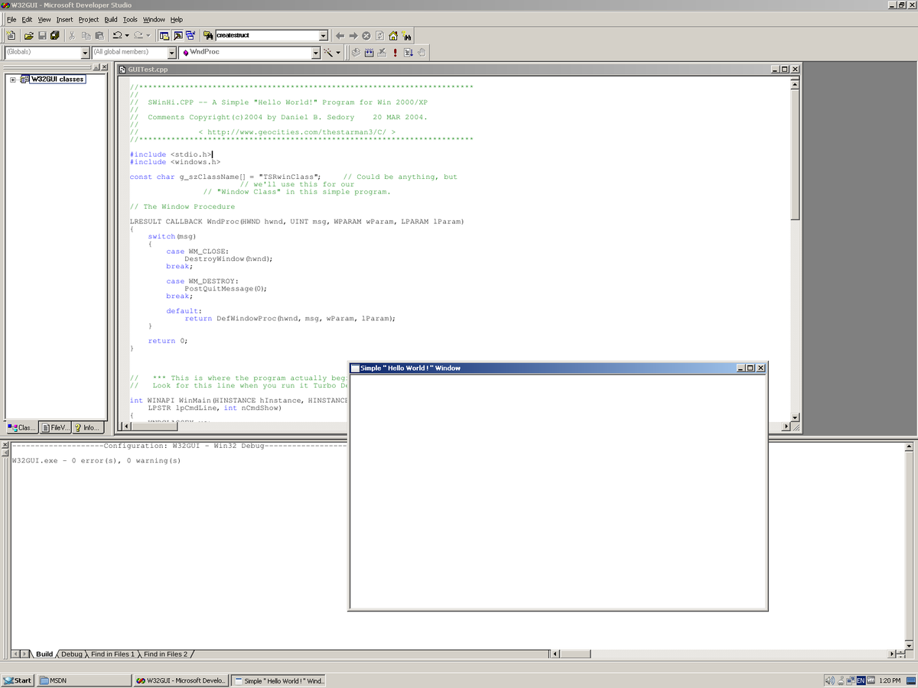The image size is (918, 688).
Task: Open the Build menu
Action: tap(109, 19)
